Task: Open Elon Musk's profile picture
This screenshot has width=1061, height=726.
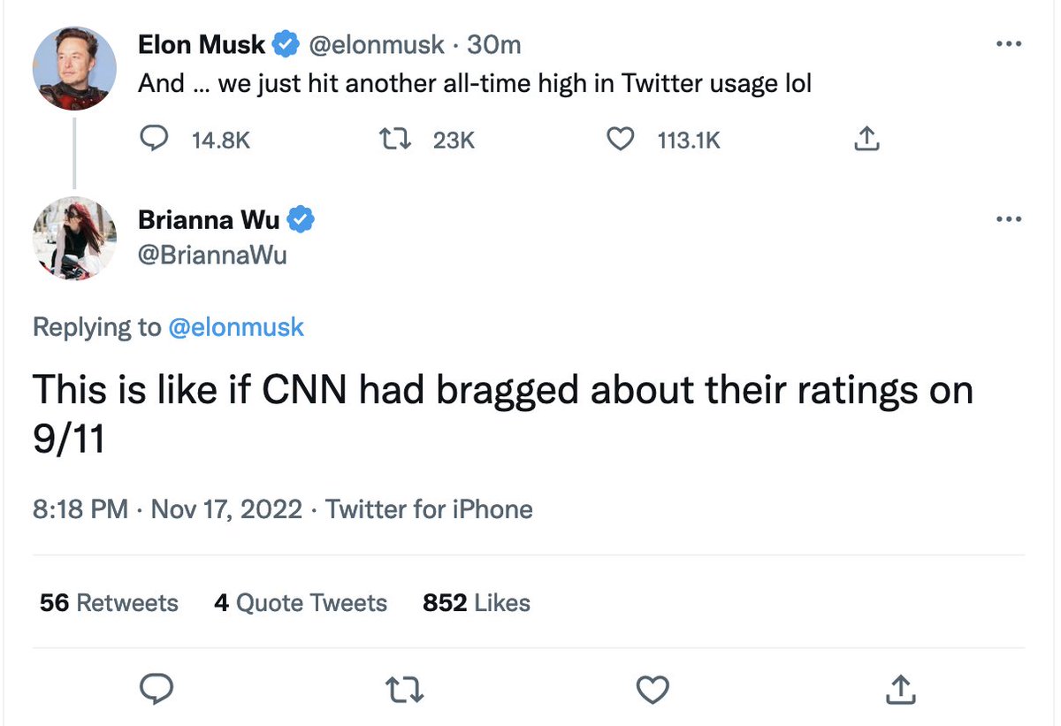Action: [x=74, y=68]
